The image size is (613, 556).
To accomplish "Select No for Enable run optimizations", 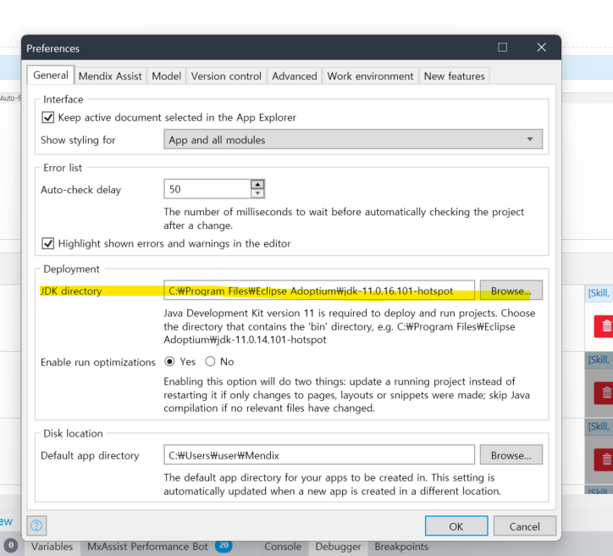I will (x=210, y=362).
